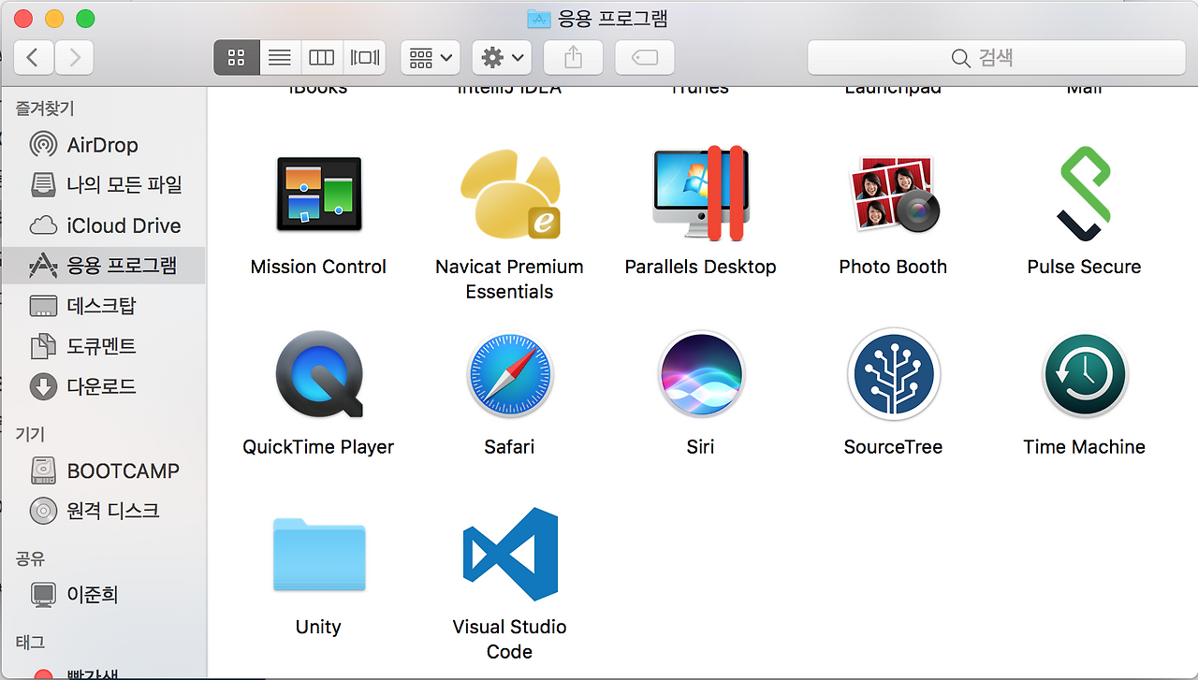1198x680 pixels.
Task: Select the Unity folder
Action: click(x=319, y=555)
